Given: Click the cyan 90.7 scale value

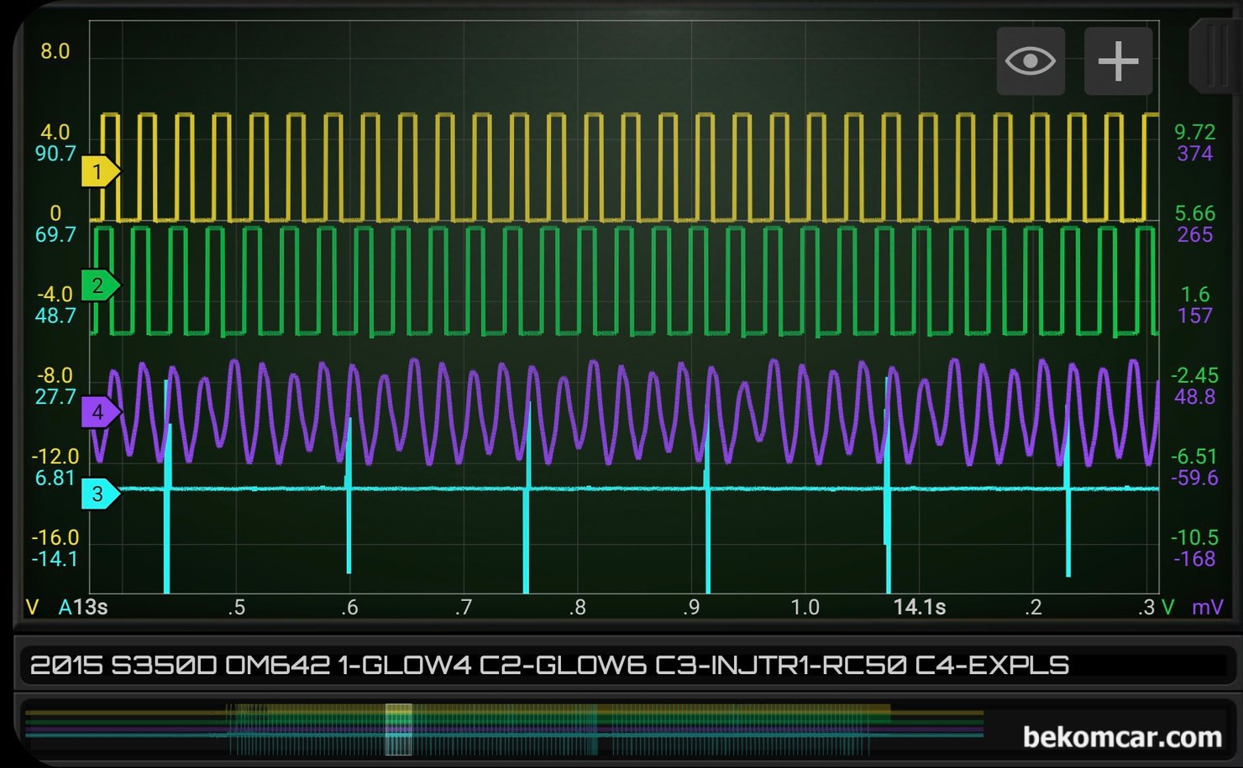Looking at the screenshot, I should coord(55,154).
